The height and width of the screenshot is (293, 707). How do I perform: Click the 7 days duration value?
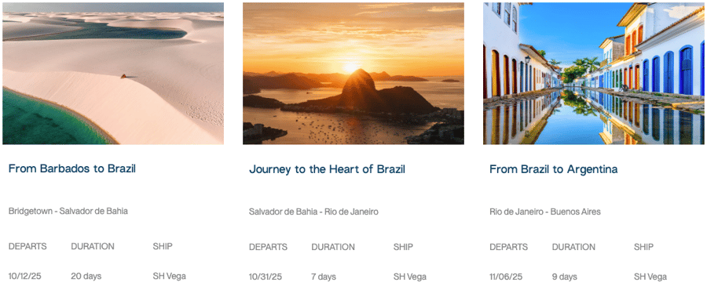324,277
